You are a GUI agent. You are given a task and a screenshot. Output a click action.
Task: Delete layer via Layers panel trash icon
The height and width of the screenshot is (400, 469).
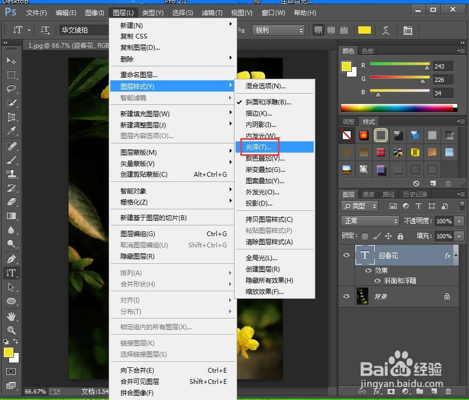[x=448, y=391]
